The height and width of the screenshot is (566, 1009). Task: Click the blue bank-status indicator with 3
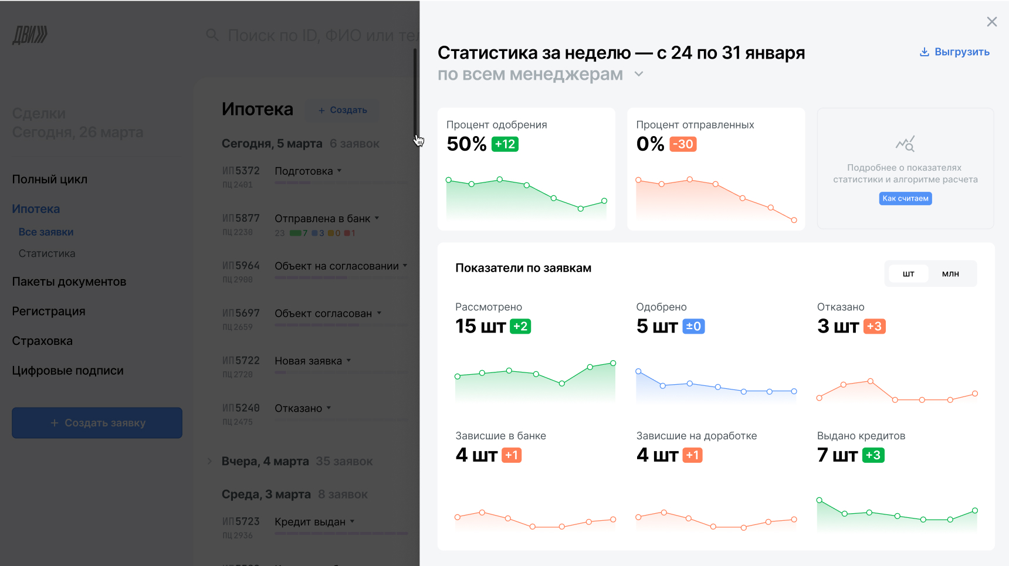click(318, 233)
